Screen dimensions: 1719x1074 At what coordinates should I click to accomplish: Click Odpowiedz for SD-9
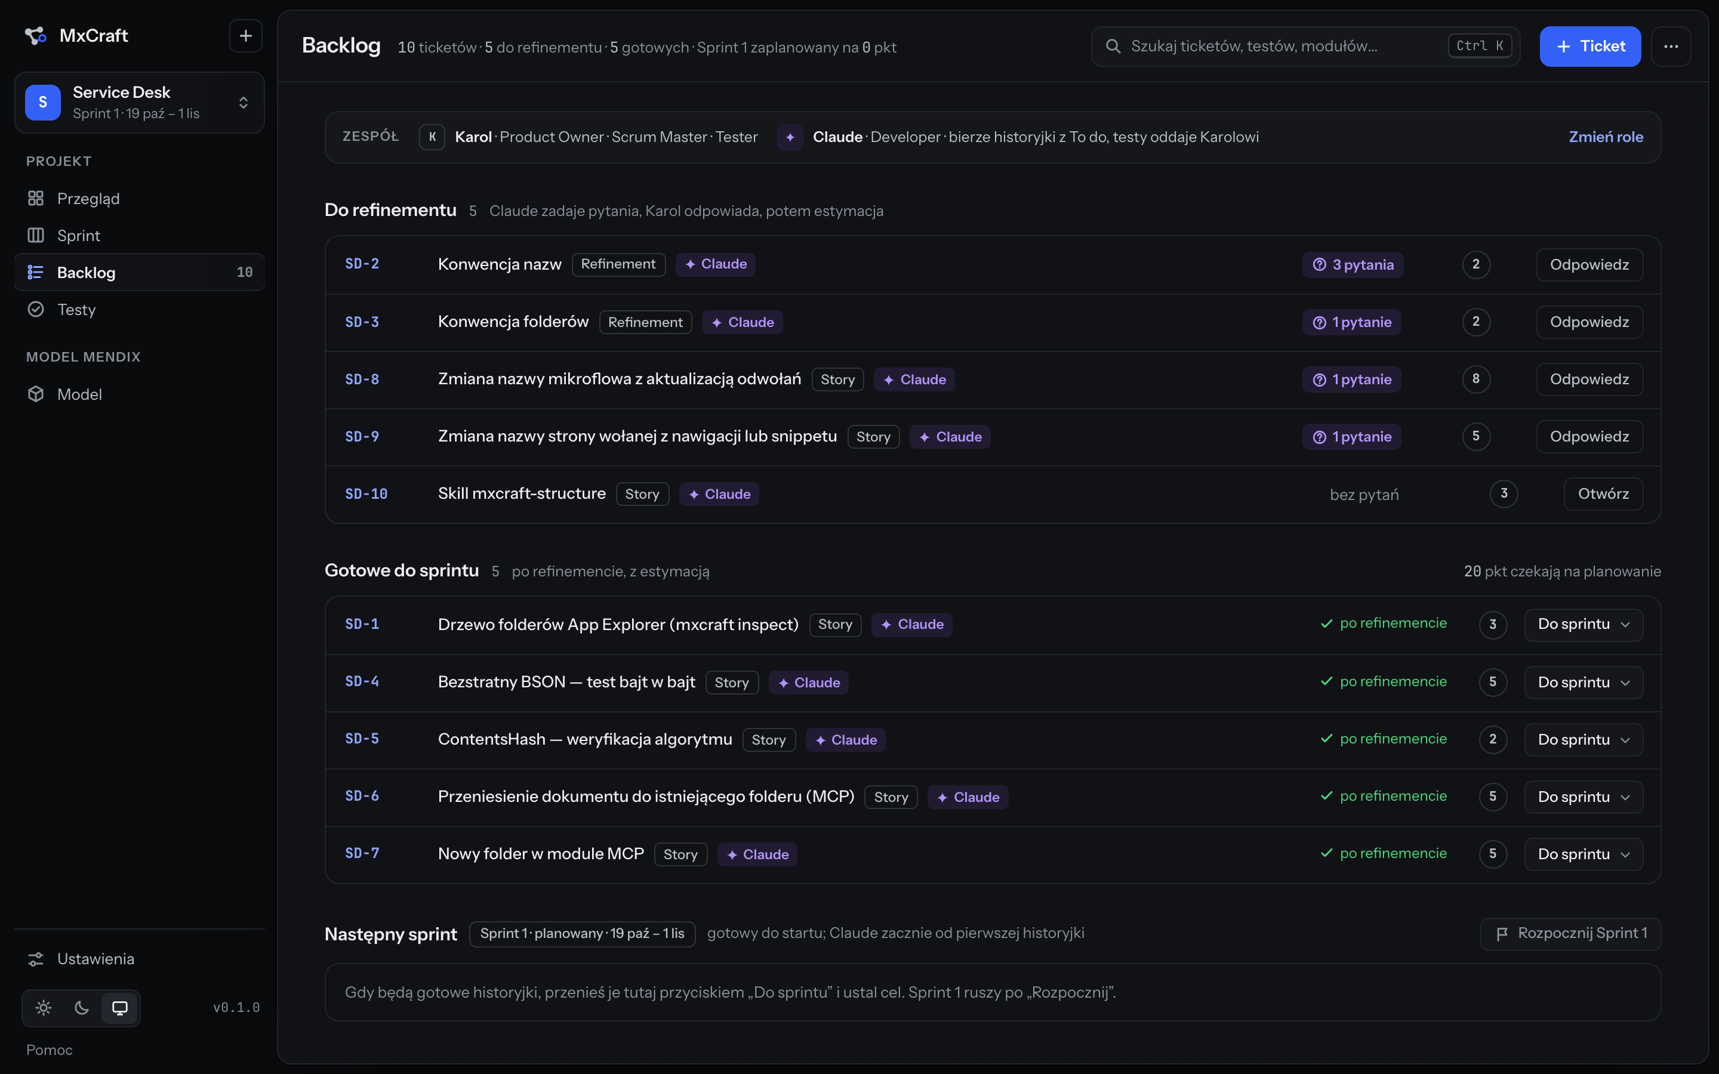pos(1589,436)
